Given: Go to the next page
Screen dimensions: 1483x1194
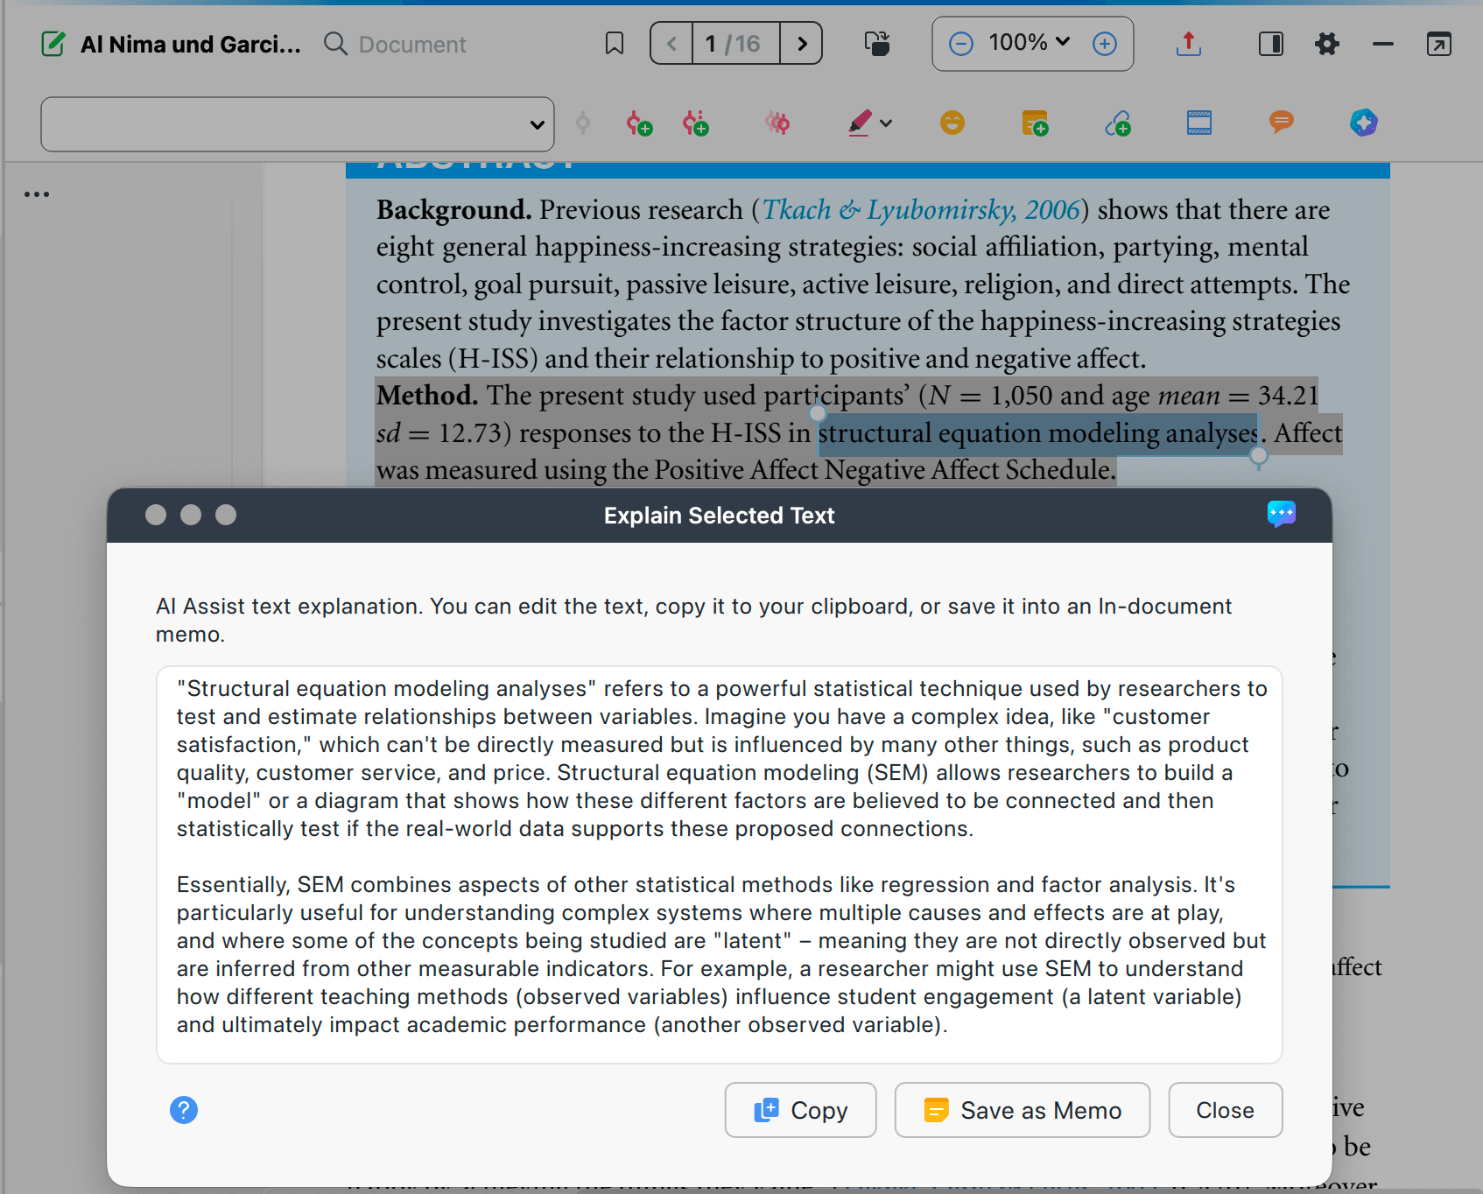Looking at the screenshot, I should pyautogui.click(x=801, y=44).
